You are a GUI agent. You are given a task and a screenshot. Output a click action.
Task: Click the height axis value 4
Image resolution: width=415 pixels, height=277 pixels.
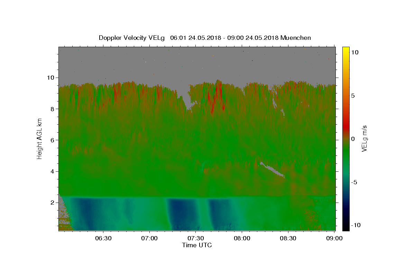53,171
